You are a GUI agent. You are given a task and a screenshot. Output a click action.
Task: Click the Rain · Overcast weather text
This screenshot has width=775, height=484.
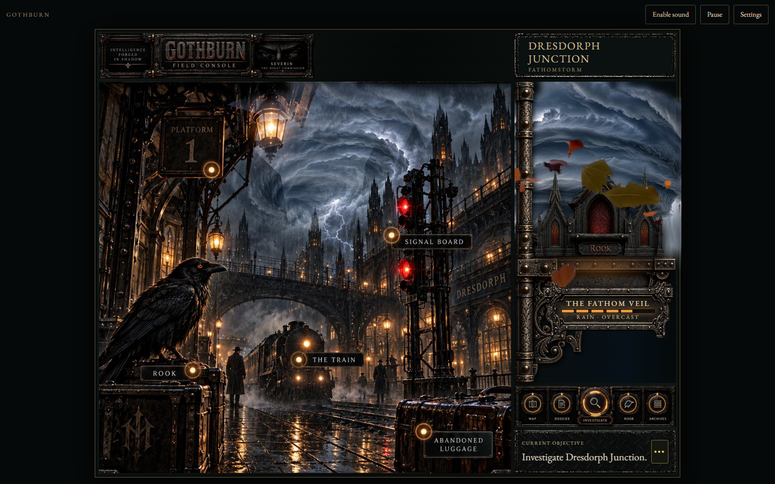[608, 317]
